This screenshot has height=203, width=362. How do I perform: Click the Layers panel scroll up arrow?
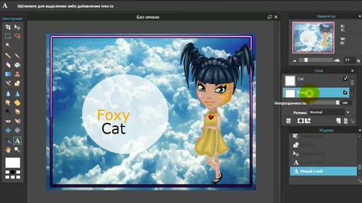click(x=352, y=77)
